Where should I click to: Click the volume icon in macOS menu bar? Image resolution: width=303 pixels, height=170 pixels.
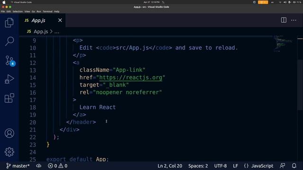[x=285, y=2]
